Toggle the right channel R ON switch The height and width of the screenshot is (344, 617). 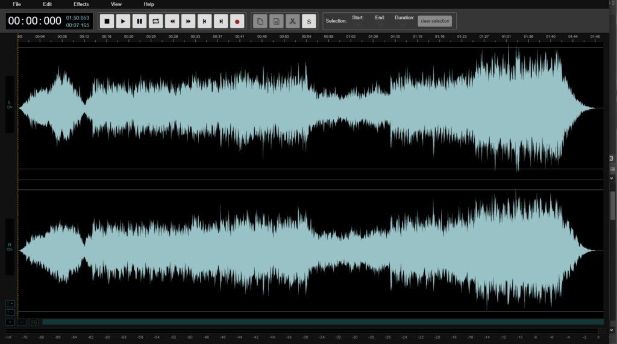click(10, 247)
